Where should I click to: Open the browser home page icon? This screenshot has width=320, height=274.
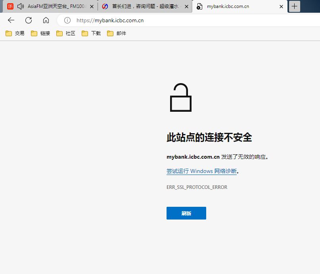click(x=46, y=20)
